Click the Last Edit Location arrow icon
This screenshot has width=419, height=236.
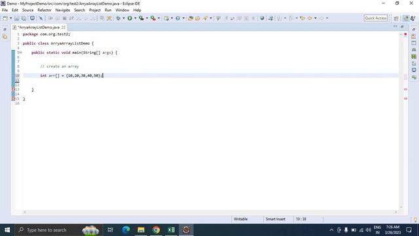pos(302,18)
